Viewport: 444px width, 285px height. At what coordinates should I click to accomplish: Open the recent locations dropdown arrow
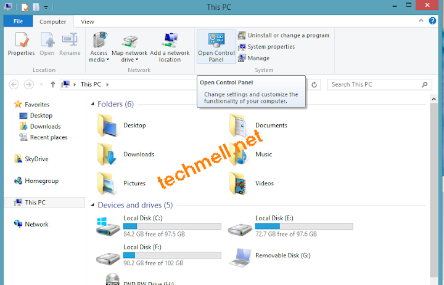pos(41,84)
